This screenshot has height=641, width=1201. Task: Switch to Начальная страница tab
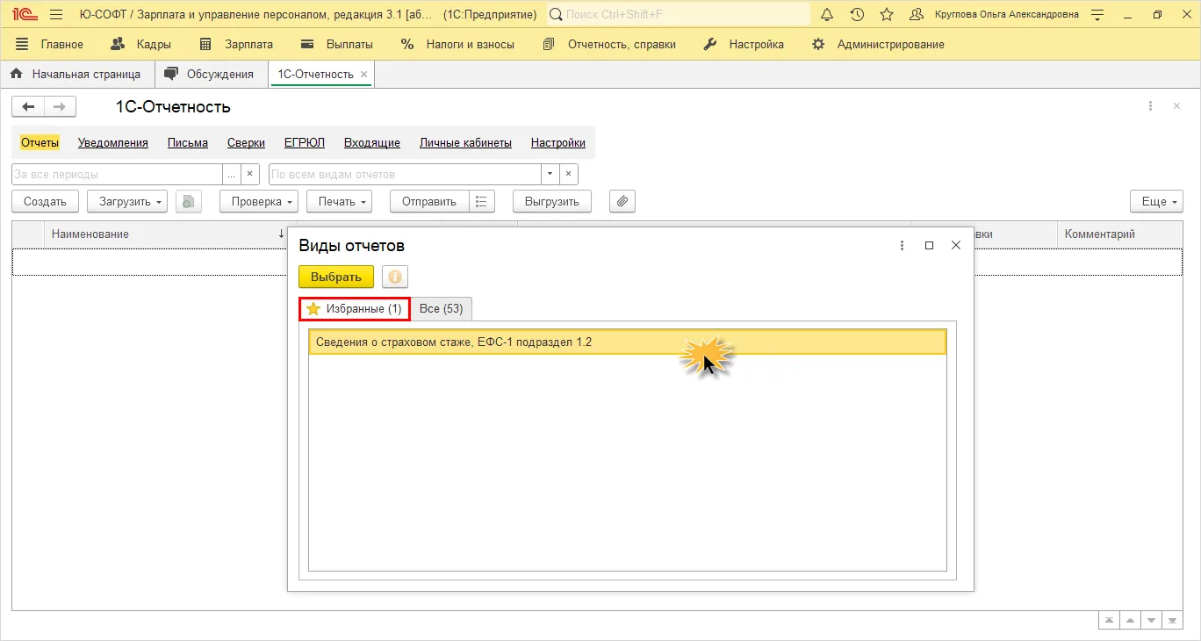[77, 74]
